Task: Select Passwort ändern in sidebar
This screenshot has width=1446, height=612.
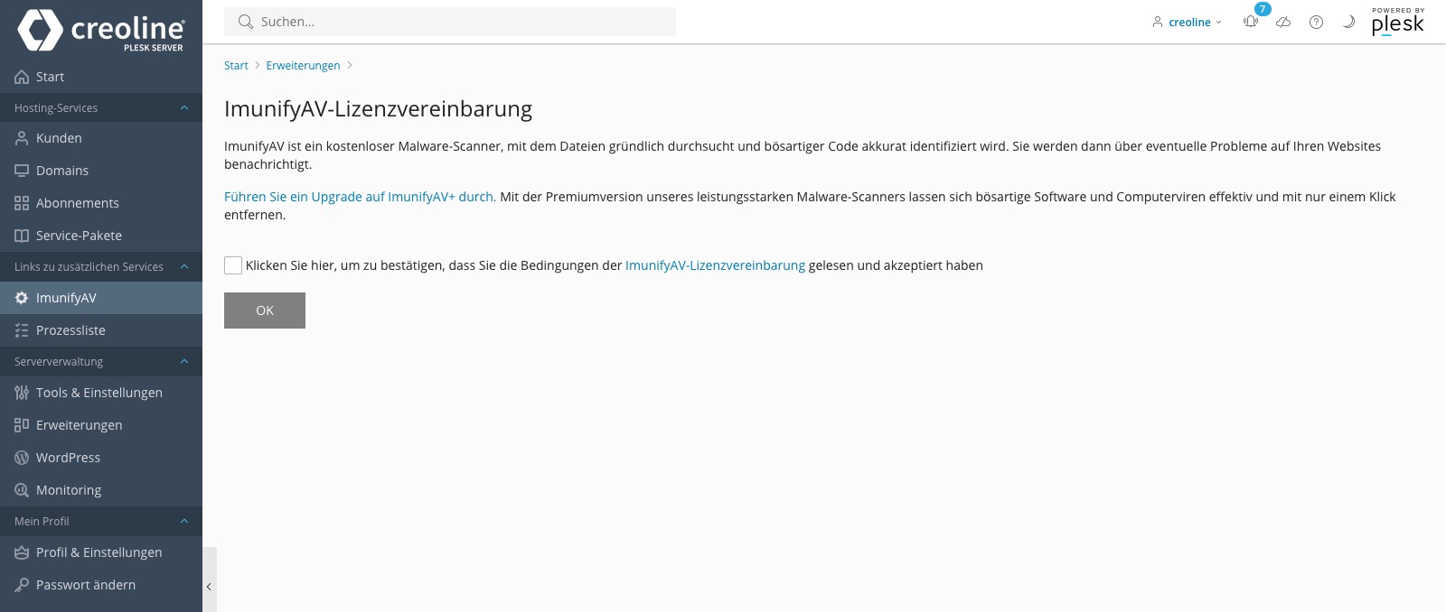Action: 101,585
